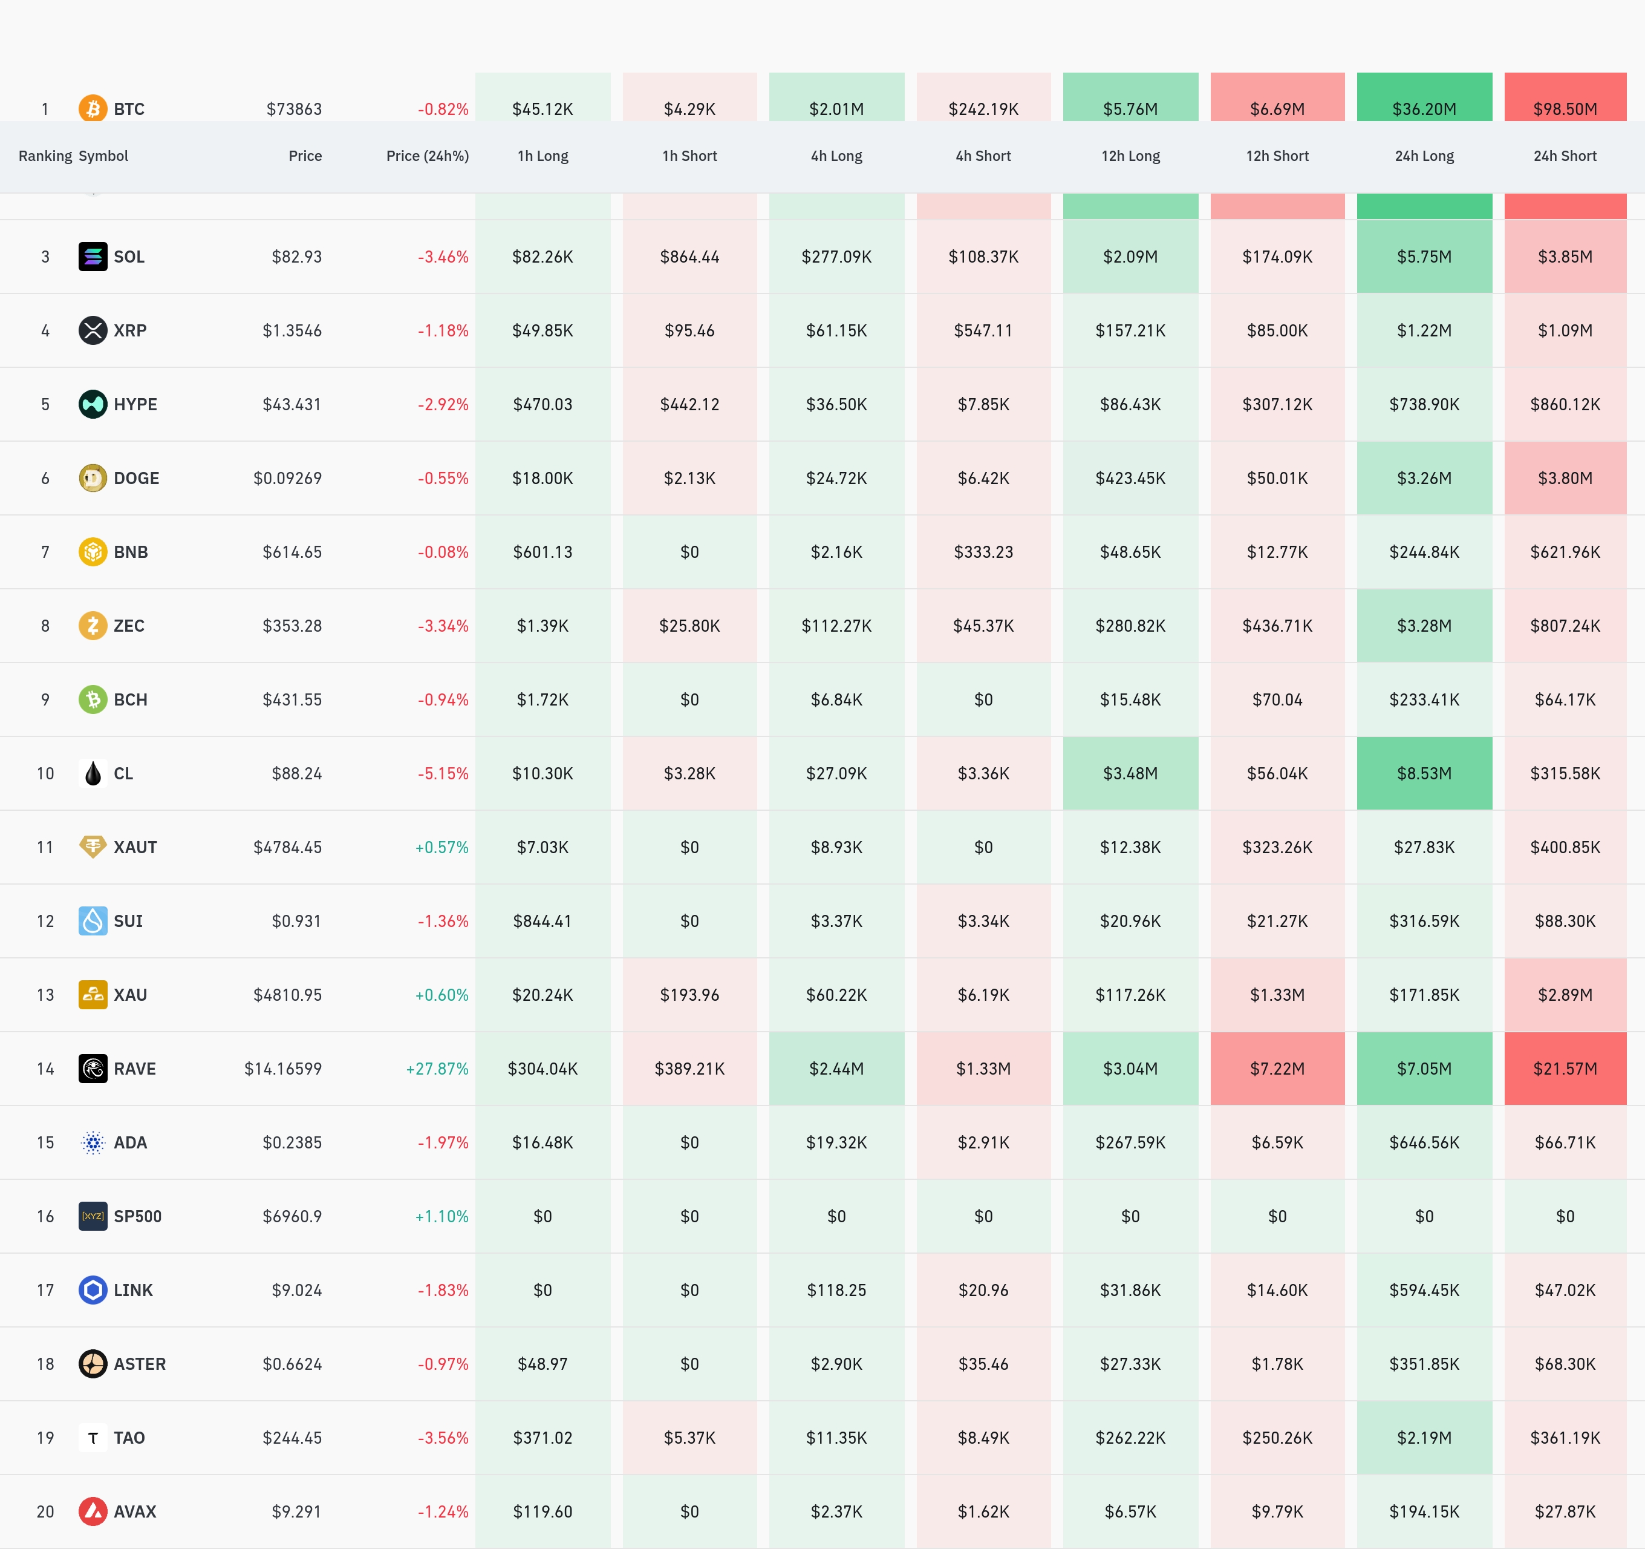Click the HYPE coin icon
The width and height of the screenshot is (1645, 1549).
pos(93,404)
